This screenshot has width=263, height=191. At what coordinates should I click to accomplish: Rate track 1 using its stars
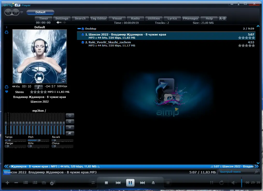pyautogui.click(x=246, y=38)
